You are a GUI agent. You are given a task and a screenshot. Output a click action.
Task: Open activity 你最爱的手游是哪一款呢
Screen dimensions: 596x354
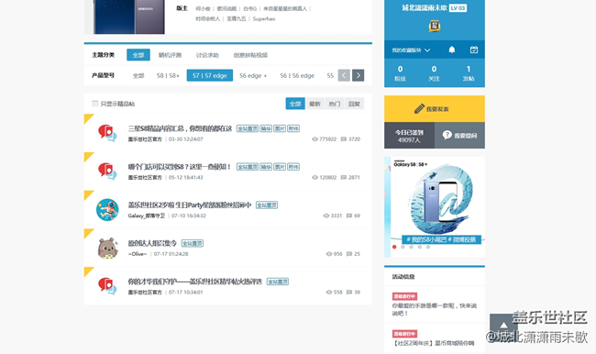click(435, 309)
